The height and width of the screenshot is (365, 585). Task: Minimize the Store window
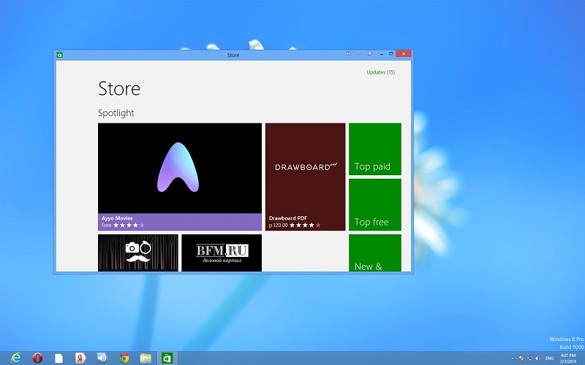381,54
